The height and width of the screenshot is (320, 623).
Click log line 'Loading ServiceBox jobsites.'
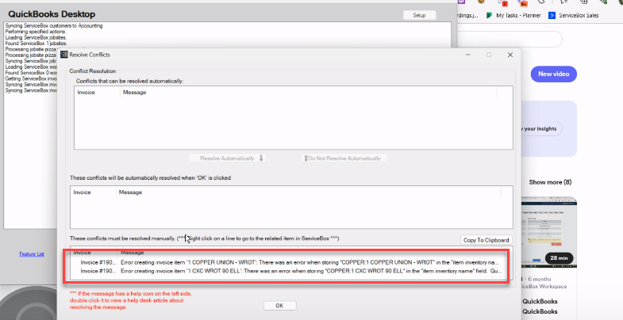(x=36, y=38)
